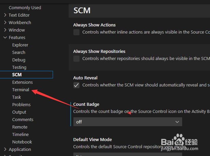Viewport: 210px width, 156px height.
Task: Select Terminal in the Features list
Action: pyautogui.click(x=21, y=90)
